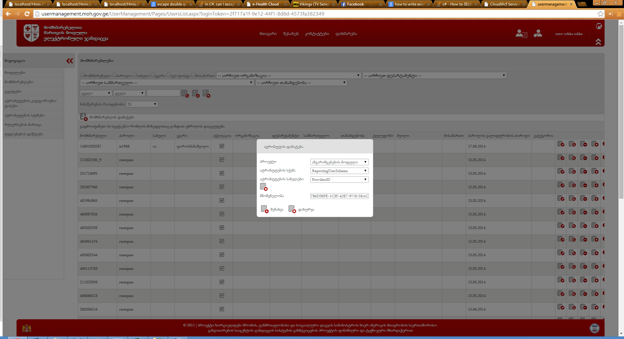Click the globe language icon in the header
This screenshot has width=624, height=339.
(x=599, y=26)
